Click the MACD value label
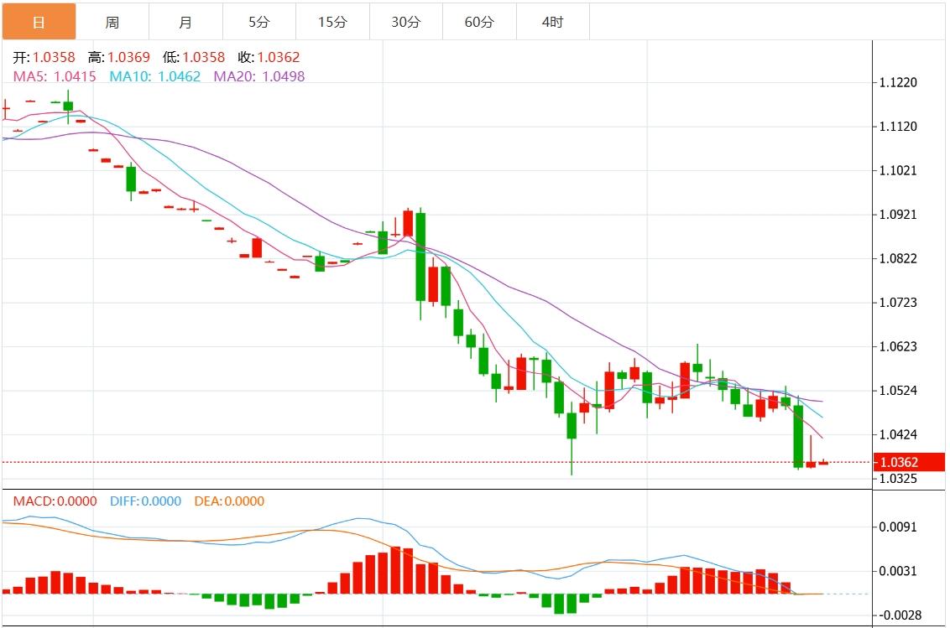This screenshot has width=950, height=628. (x=55, y=501)
